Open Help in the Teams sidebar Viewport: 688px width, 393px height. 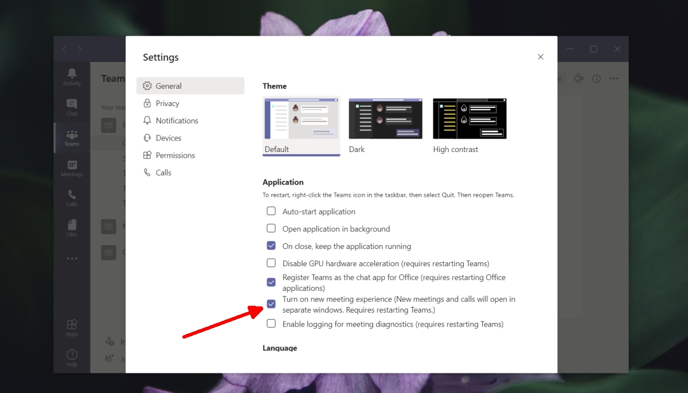pos(72,358)
